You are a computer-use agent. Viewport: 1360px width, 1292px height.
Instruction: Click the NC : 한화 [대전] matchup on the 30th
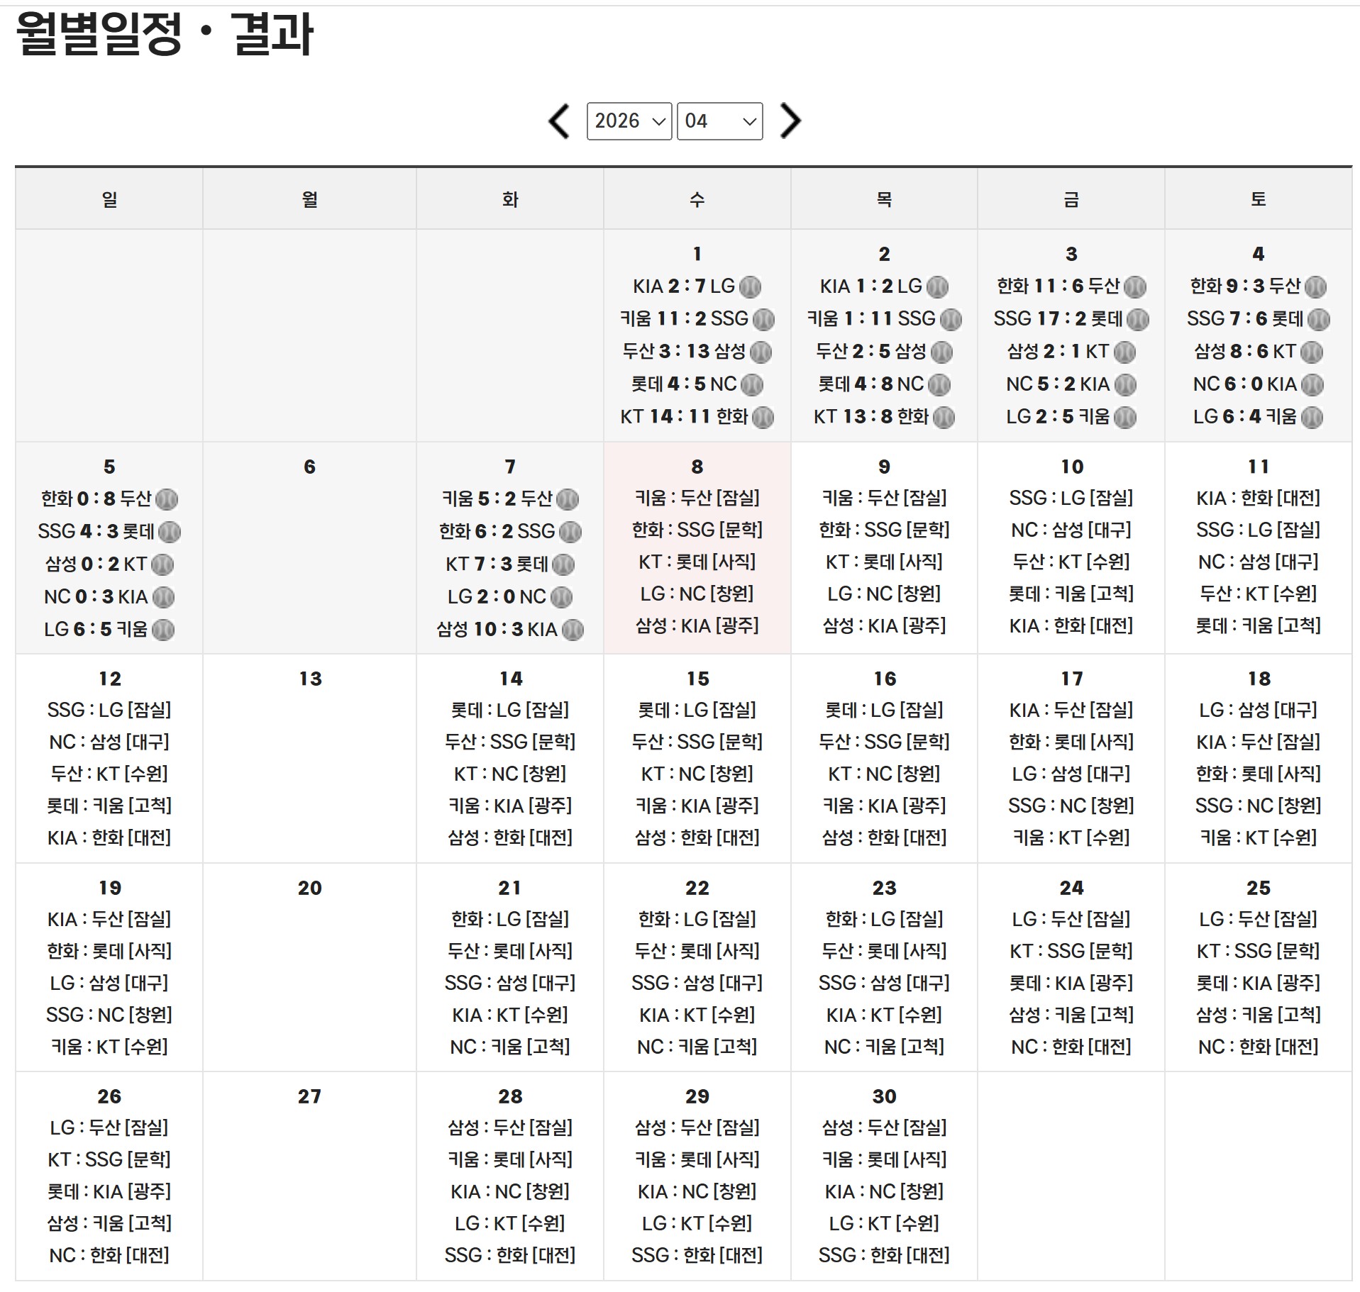(108, 1254)
